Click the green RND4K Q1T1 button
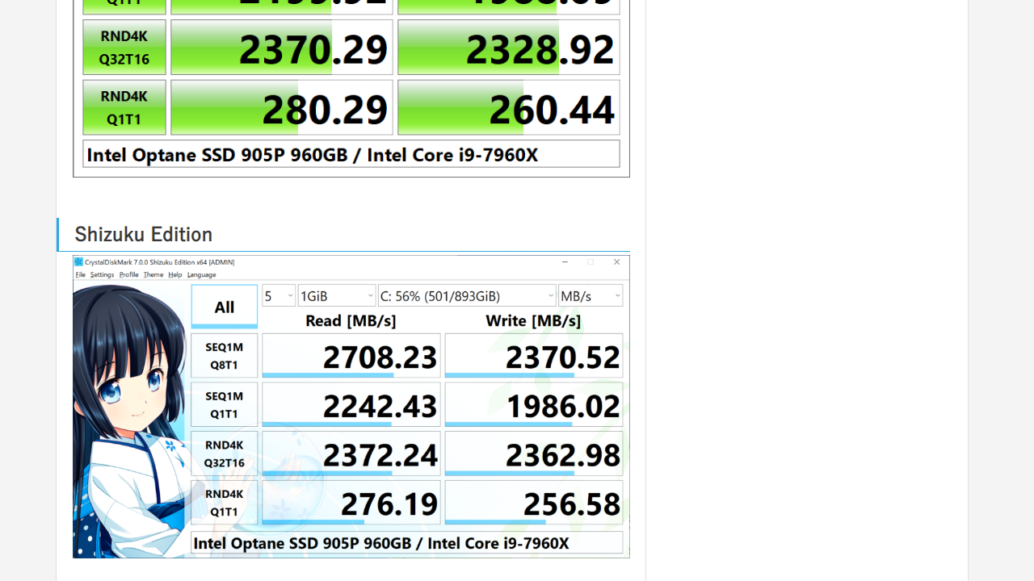This screenshot has width=1034, height=581. (x=124, y=107)
